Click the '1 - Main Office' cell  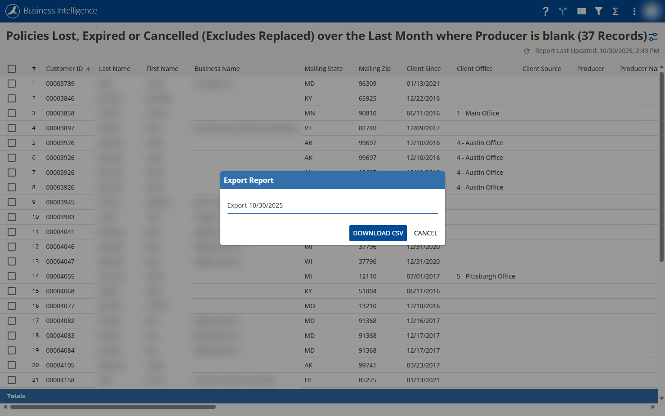coord(478,113)
